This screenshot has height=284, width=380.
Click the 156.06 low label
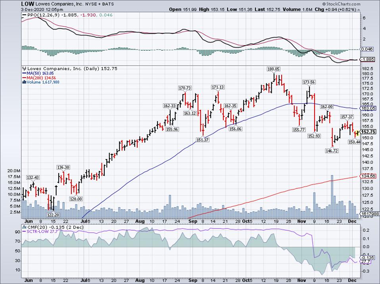click(235, 129)
